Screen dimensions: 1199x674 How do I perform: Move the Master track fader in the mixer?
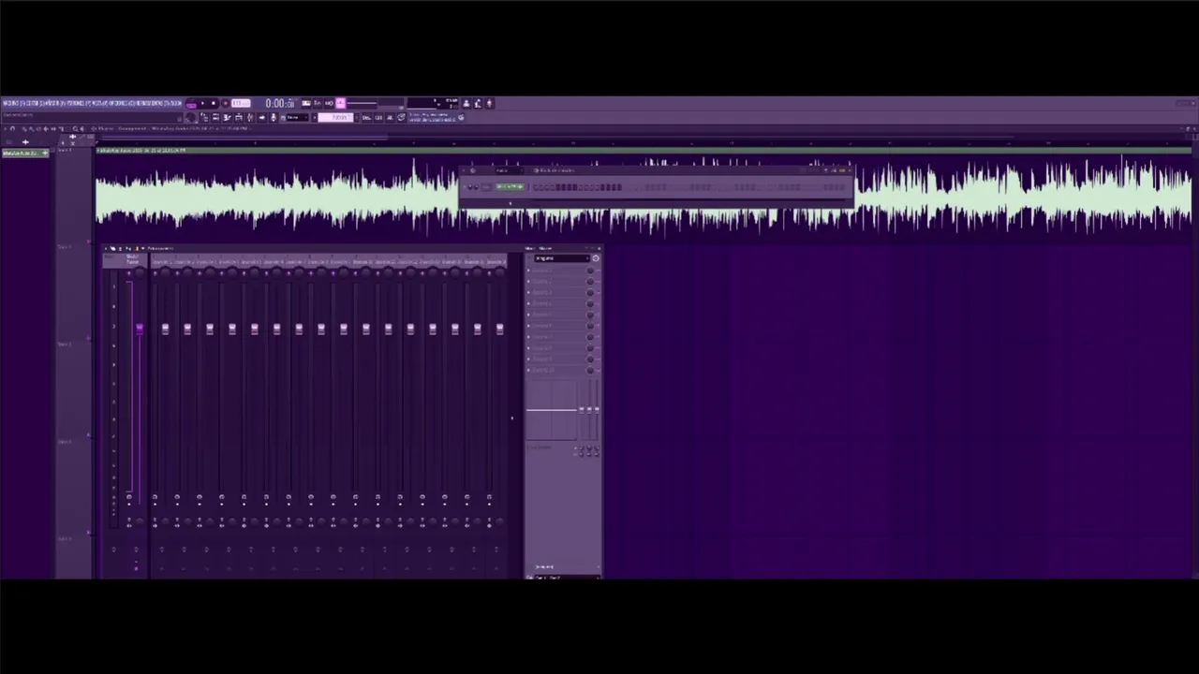pos(139,330)
